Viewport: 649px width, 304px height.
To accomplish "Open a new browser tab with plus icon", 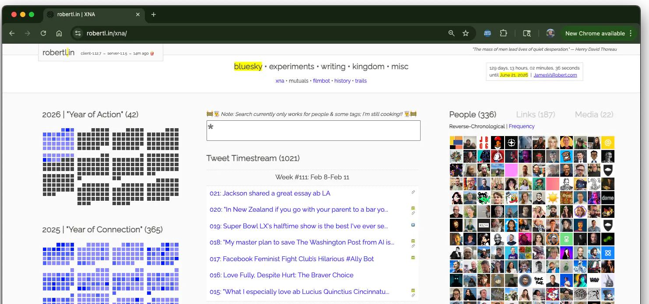I will pos(153,14).
